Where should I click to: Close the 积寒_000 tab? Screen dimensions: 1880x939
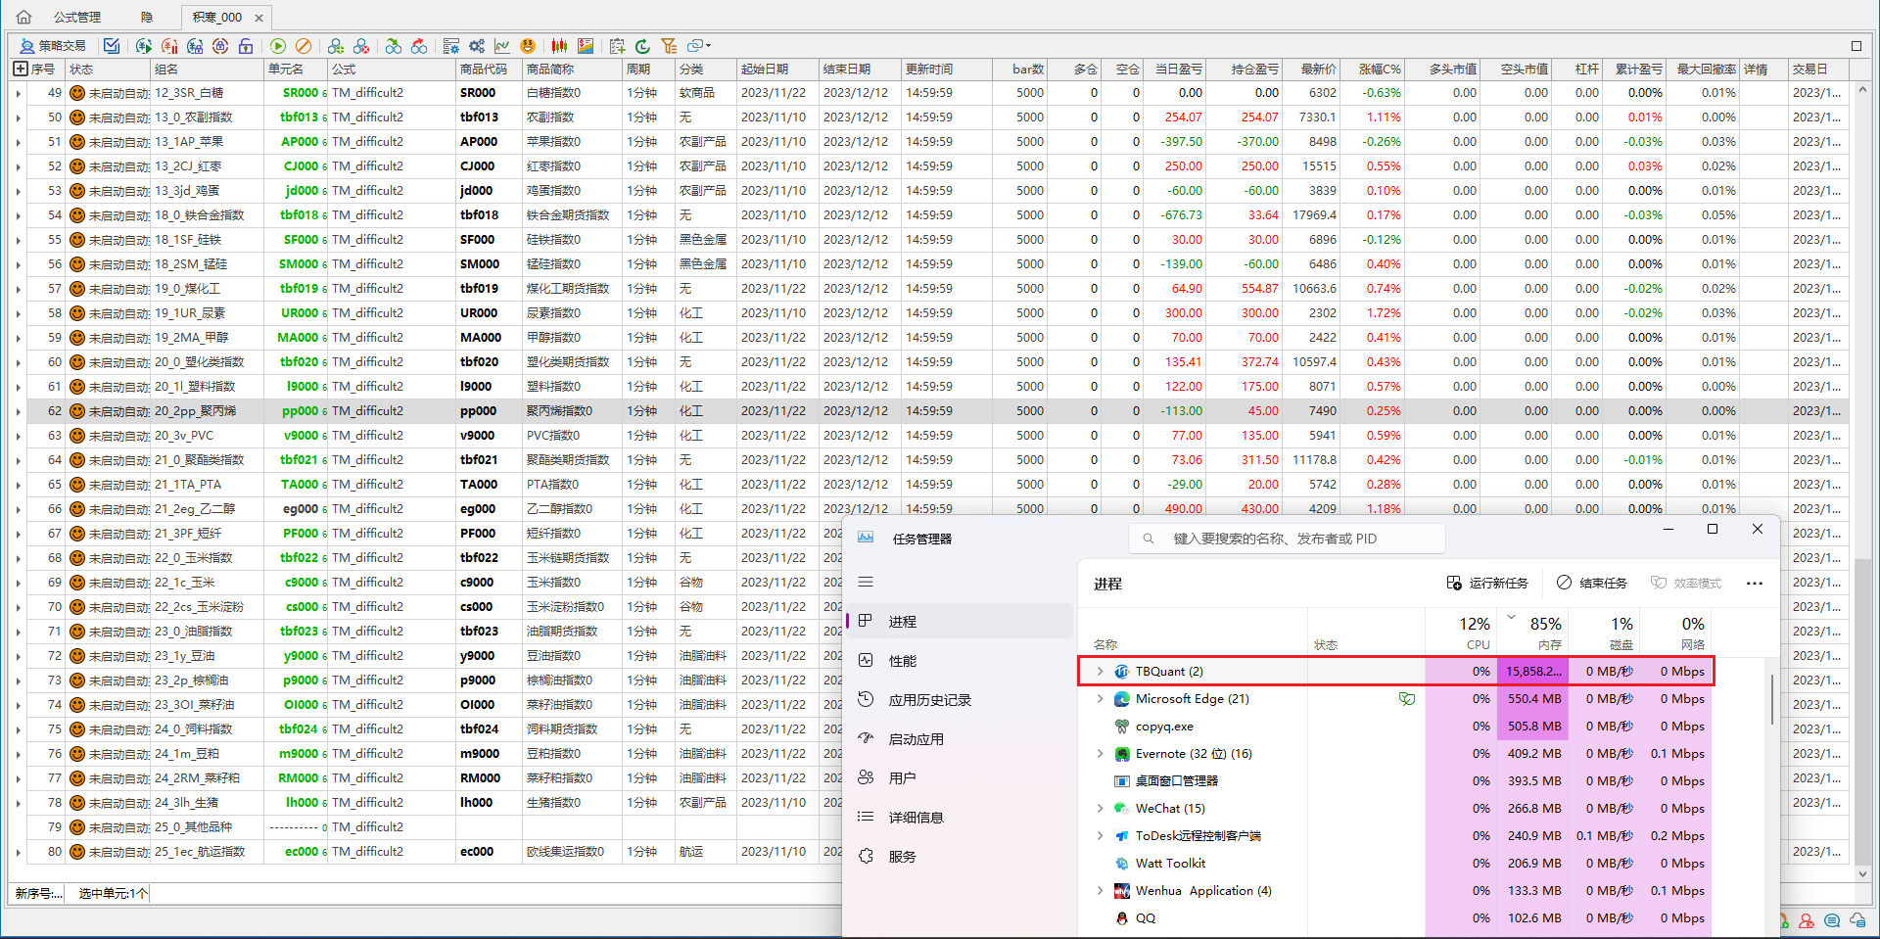click(x=258, y=18)
